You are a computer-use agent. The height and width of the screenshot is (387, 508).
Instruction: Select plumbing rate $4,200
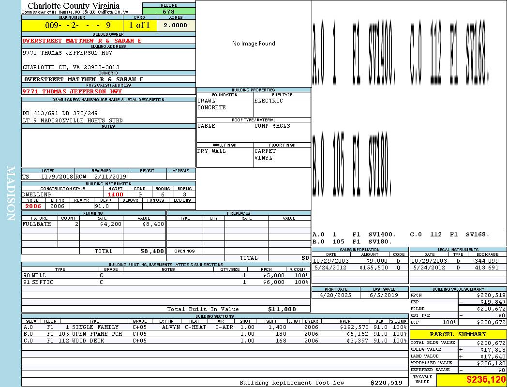pyautogui.click(x=111, y=224)
